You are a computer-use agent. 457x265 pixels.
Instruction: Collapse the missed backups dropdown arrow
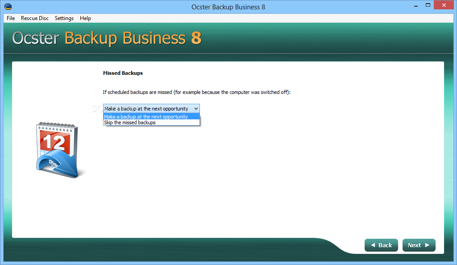tap(196, 109)
